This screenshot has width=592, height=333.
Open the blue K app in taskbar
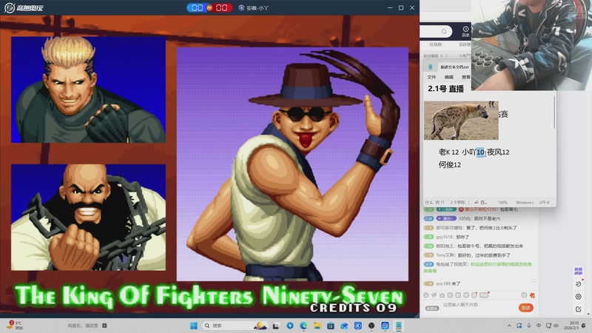358,326
